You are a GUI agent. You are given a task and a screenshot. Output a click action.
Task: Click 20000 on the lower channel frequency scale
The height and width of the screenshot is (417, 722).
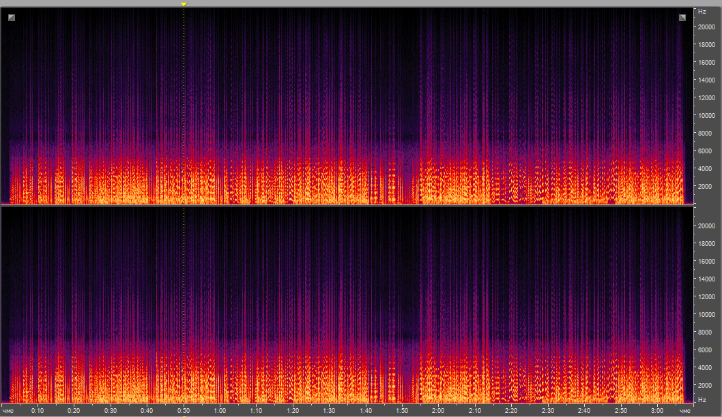(x=707, y=226)
